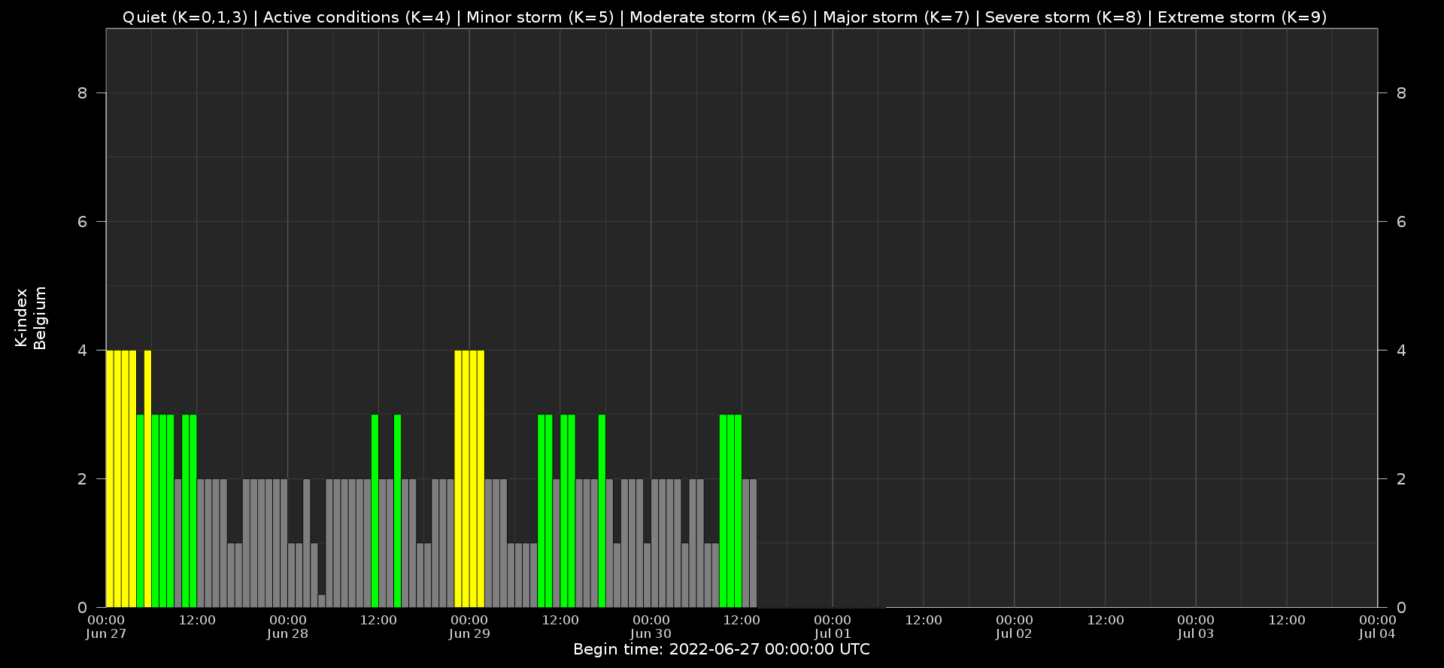The width and height of the screenshot is (1444, 668).
Task: Click the left y-axis tick label '8'
Action: [83, 93]
